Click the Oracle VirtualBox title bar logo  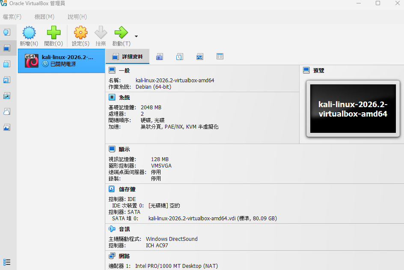click(x=3, y=3)
